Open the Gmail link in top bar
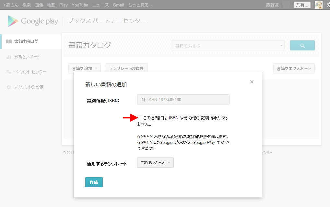 click(x=118, y=5)
